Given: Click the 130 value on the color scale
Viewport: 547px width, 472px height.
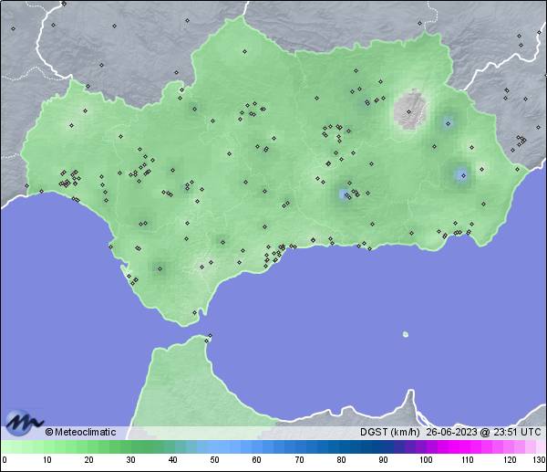Looking at the screenshot, I should [538, 460].
